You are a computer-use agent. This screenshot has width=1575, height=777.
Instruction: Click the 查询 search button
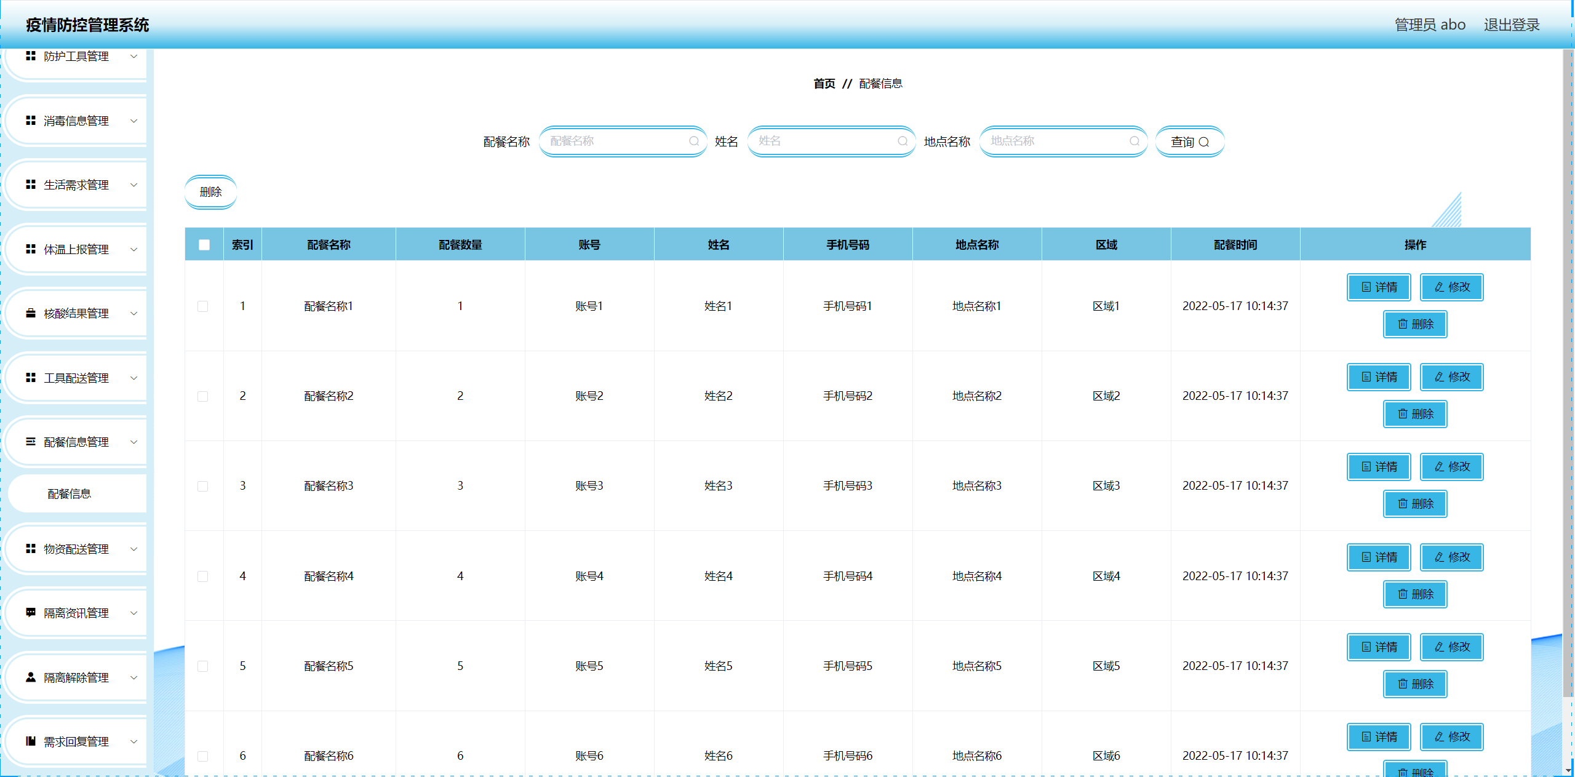pos(1190,142)
